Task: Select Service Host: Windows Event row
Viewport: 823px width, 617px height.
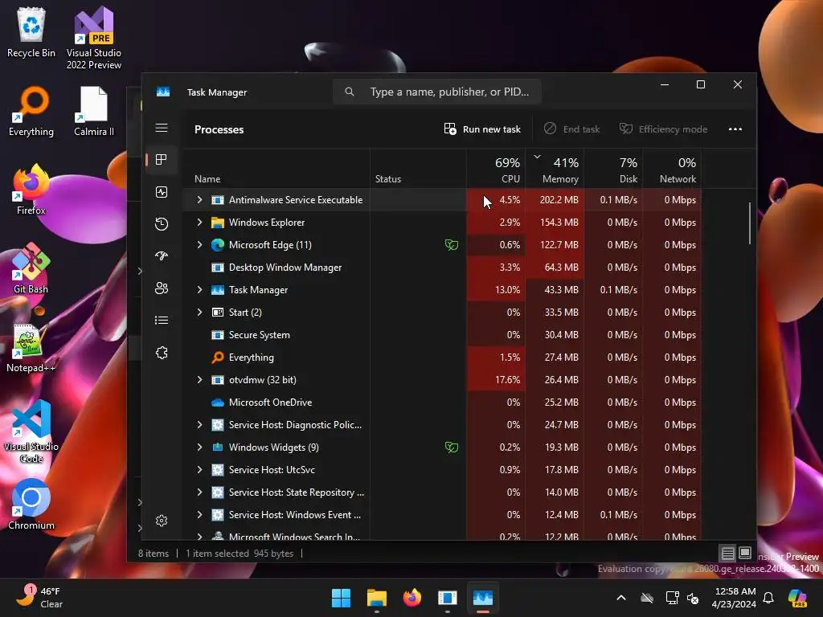Action: 442,515
